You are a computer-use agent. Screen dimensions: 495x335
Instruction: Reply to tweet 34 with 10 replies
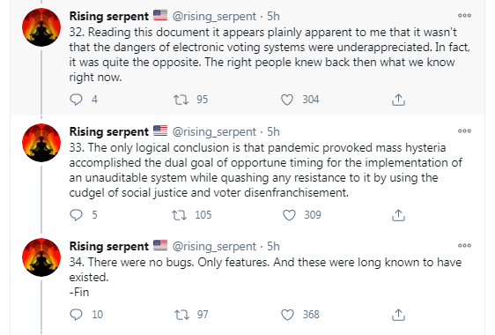76,315
